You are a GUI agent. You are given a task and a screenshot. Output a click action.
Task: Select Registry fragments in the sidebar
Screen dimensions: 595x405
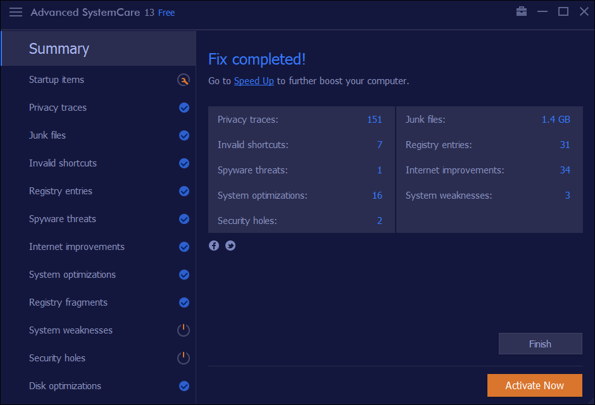[68, 302]
